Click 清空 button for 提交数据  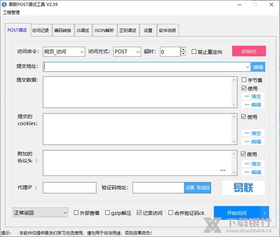253,97
